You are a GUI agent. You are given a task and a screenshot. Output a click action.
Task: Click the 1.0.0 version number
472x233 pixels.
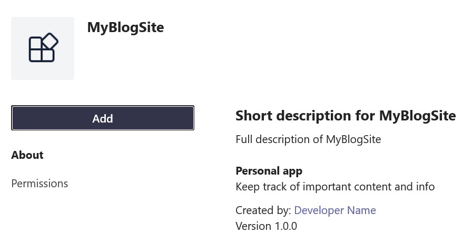(285, 226)
